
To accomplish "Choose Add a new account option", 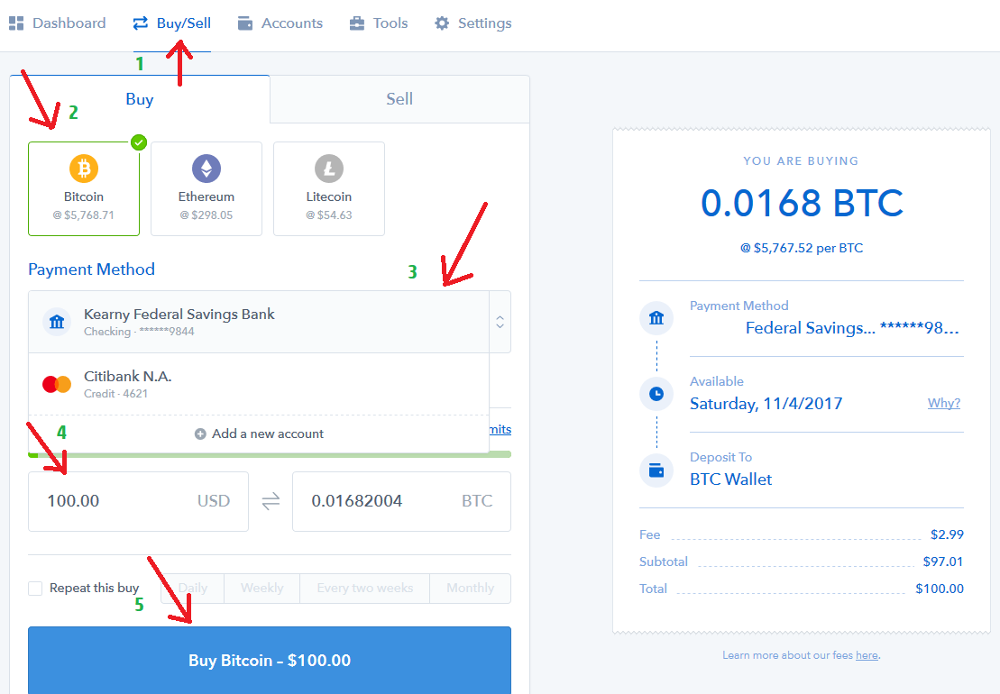I will 259,434.
